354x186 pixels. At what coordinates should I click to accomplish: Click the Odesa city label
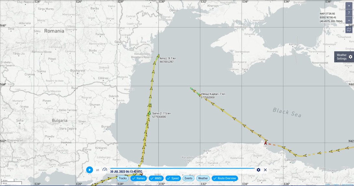174,10
